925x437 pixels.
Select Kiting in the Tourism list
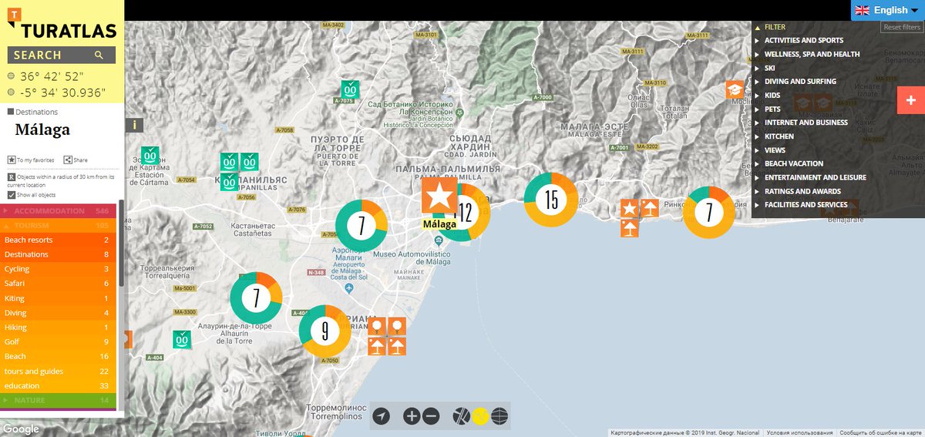click(59, 298)
